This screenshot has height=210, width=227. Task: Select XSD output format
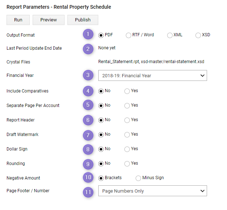(x=198, y=35)
